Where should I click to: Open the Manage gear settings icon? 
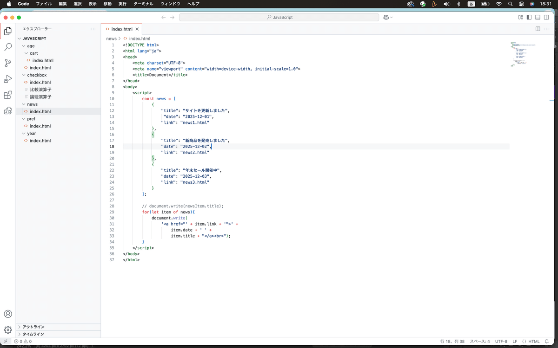[x=8, y=330]
